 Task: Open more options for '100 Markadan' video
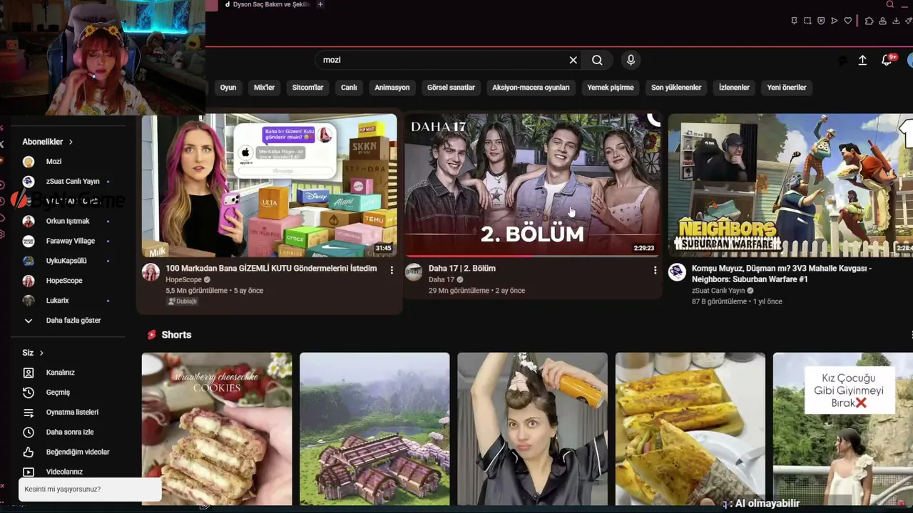point(392,270)
